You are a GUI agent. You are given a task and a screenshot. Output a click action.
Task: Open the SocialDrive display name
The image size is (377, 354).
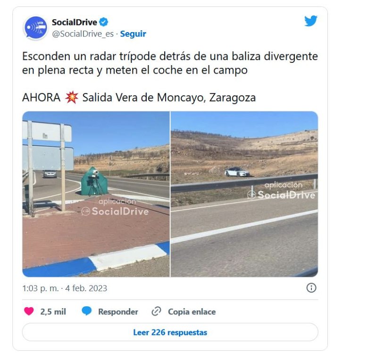click(74, 22)
